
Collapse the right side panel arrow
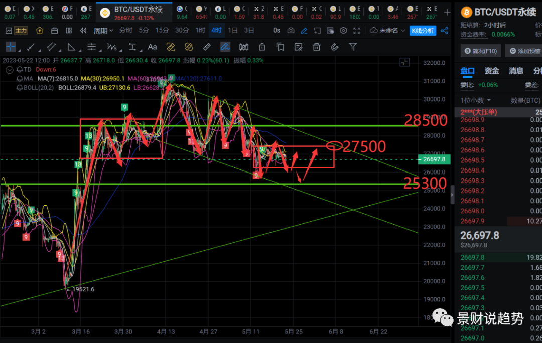[x=452, y=195]
